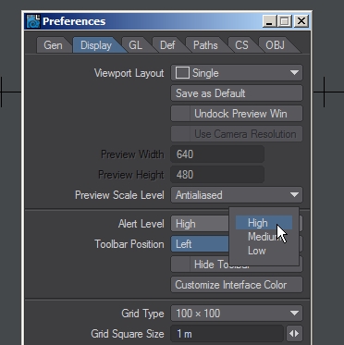Open the OBJ tab
This screenshot has width=344, height=345.
pos(276,45)
